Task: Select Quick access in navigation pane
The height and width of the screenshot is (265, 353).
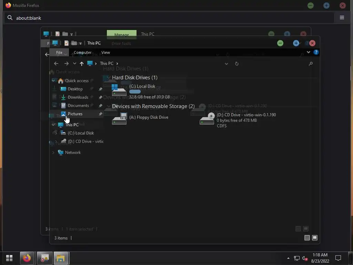Action: [x=77, y=80]
